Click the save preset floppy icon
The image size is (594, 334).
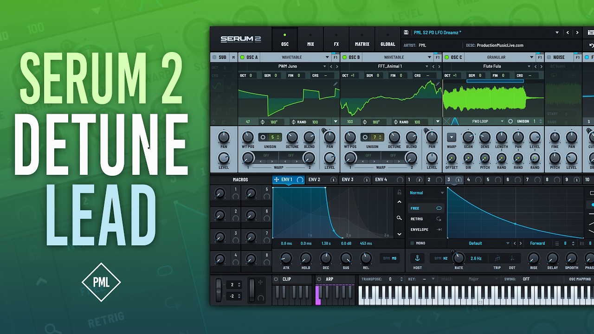(407, 32)
